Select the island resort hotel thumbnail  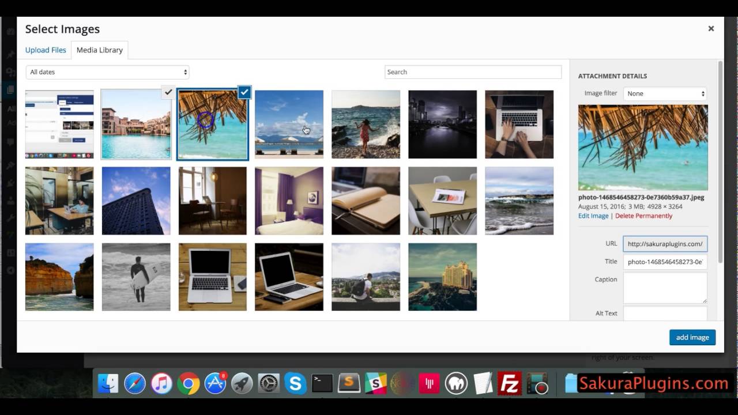[x=442, y=277]
